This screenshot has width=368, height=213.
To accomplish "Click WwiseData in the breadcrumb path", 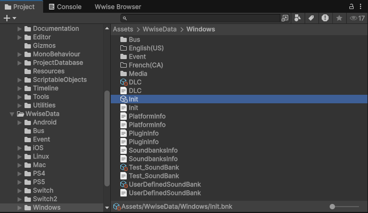I will pyautogui.click(x=159, y=29).
